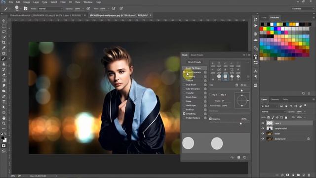316x178 pixels.
Task: Select the Rectangular Marquee tool
Action: 3,26
